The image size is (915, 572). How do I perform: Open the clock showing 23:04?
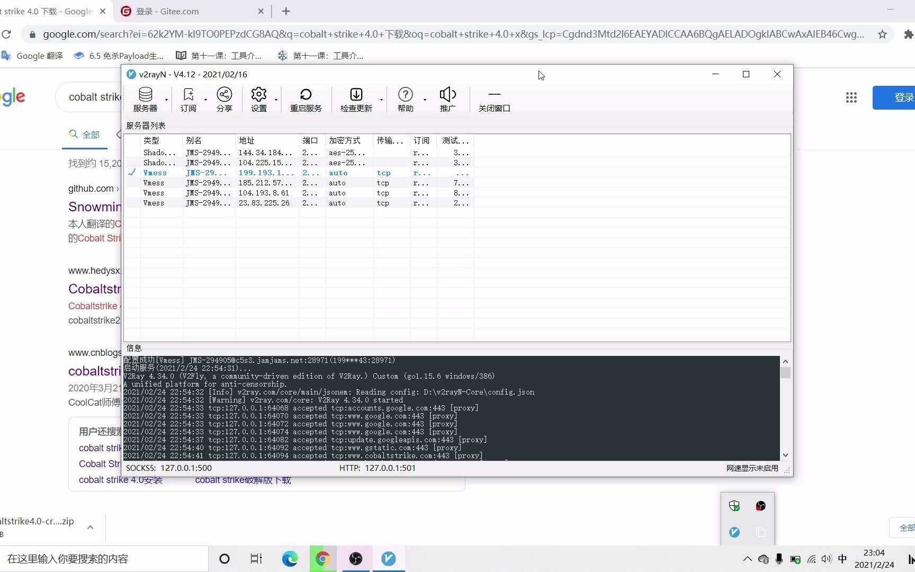[x=874, y=559]
